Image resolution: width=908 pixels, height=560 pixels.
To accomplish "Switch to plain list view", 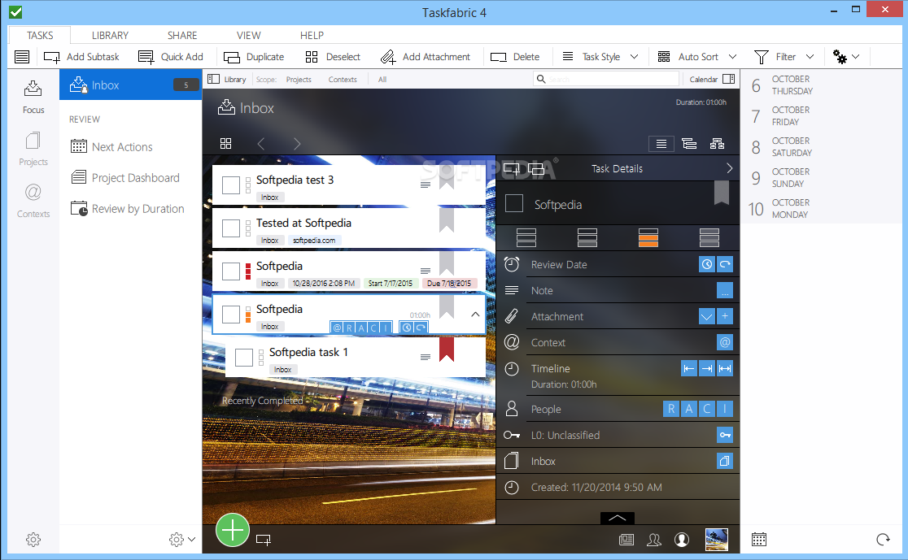I will (661, 144).
